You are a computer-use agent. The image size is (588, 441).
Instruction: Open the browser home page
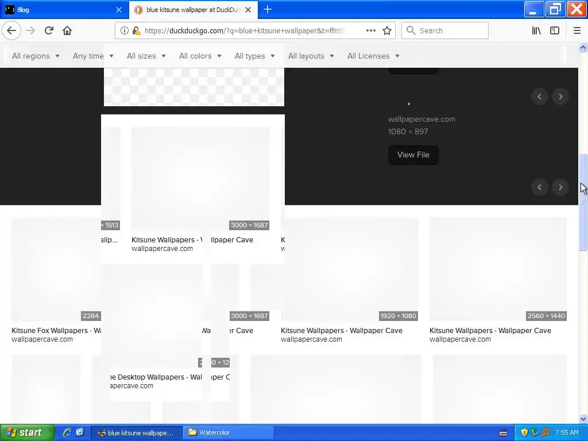tap(67, 31)
